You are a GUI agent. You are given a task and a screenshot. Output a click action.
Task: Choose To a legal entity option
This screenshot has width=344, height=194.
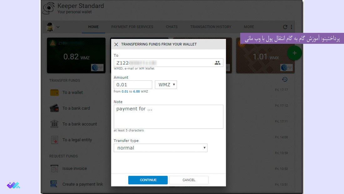[77, 140]
